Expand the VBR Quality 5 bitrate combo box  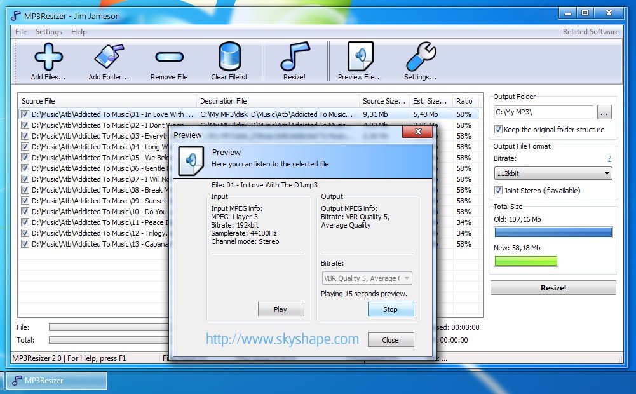pos(367,278)
